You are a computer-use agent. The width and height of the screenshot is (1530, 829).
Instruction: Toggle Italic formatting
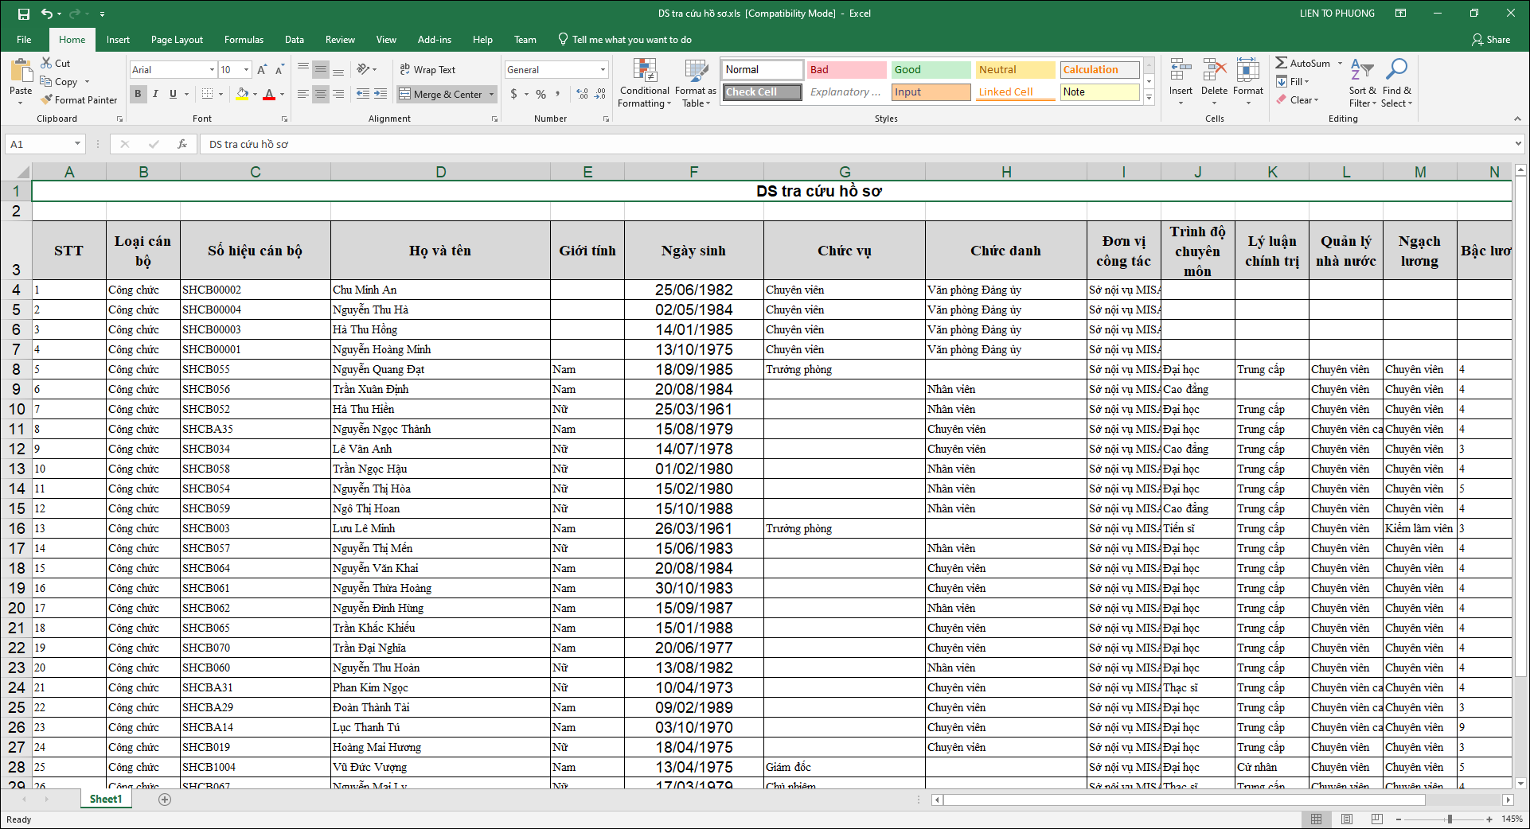coord(155,94)
